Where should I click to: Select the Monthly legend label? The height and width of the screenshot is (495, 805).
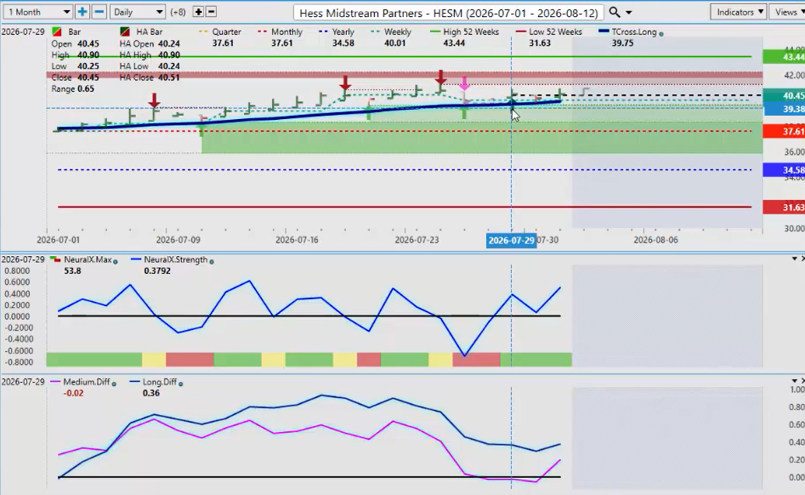coord(287,31)
